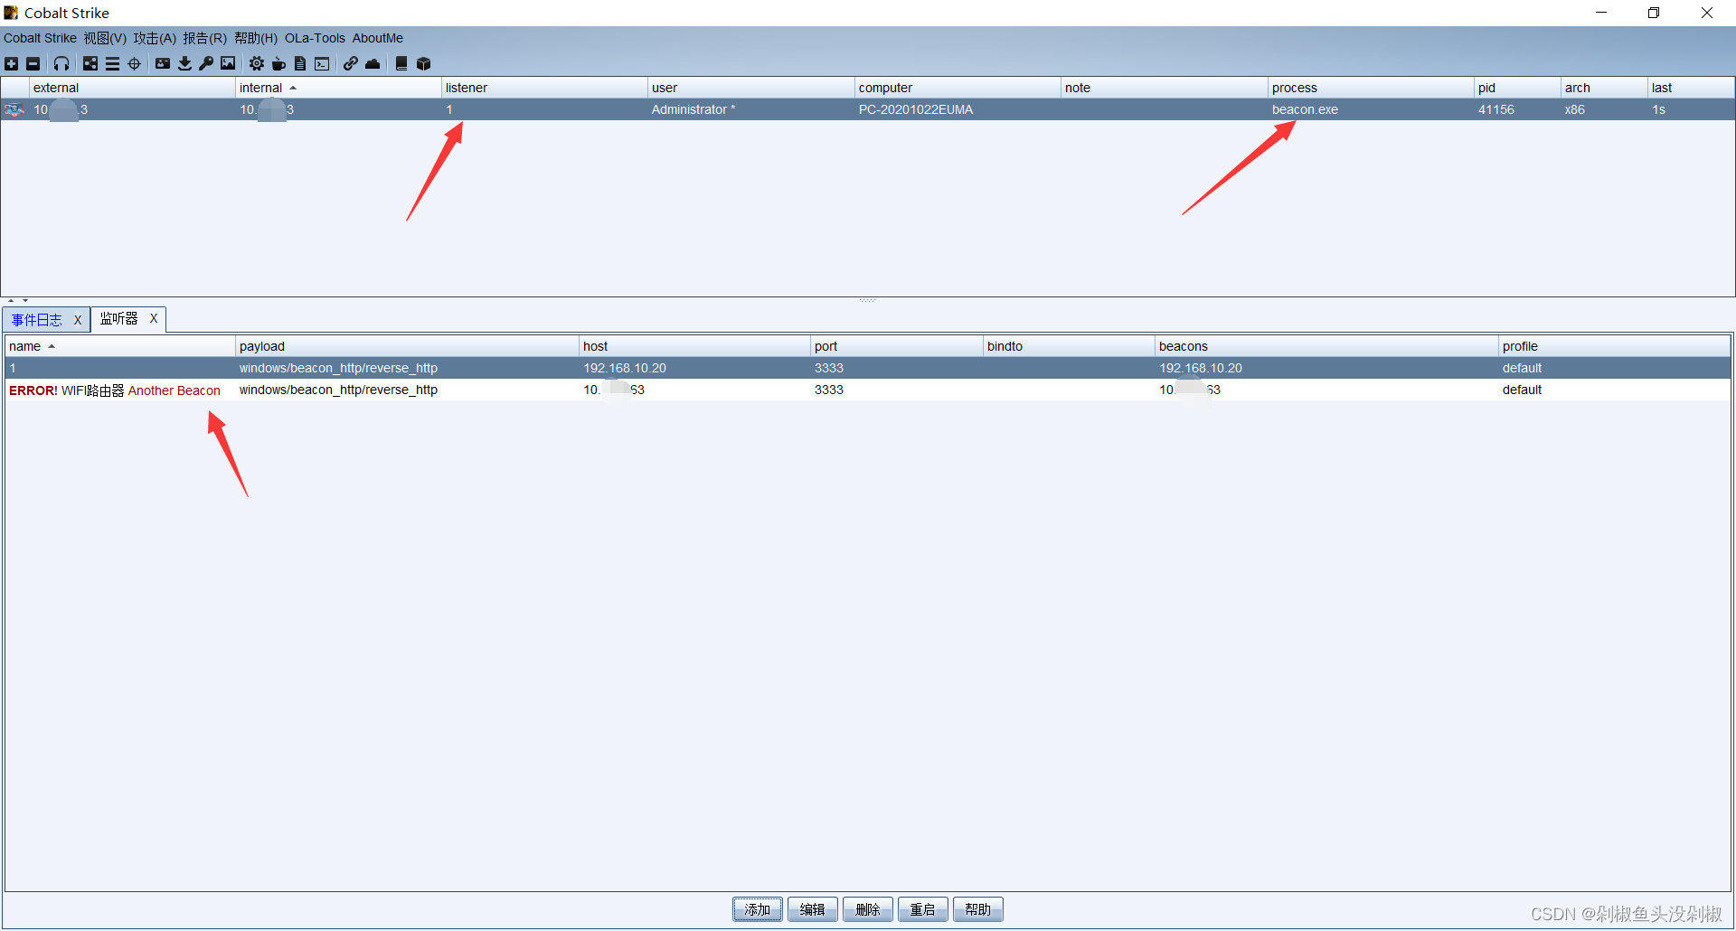
Task: Maximize the Cobalt Strike window
Action: tap(1654, 13)
